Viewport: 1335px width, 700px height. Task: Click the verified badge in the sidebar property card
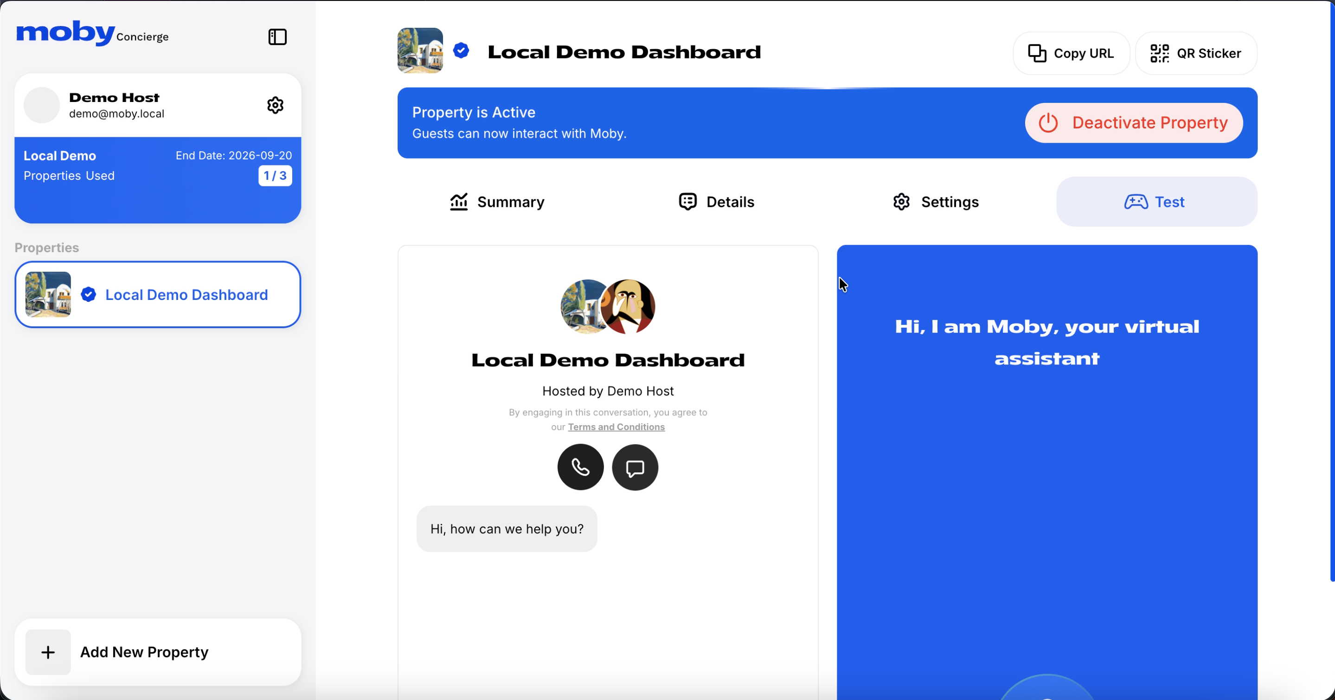click(89, 294)
